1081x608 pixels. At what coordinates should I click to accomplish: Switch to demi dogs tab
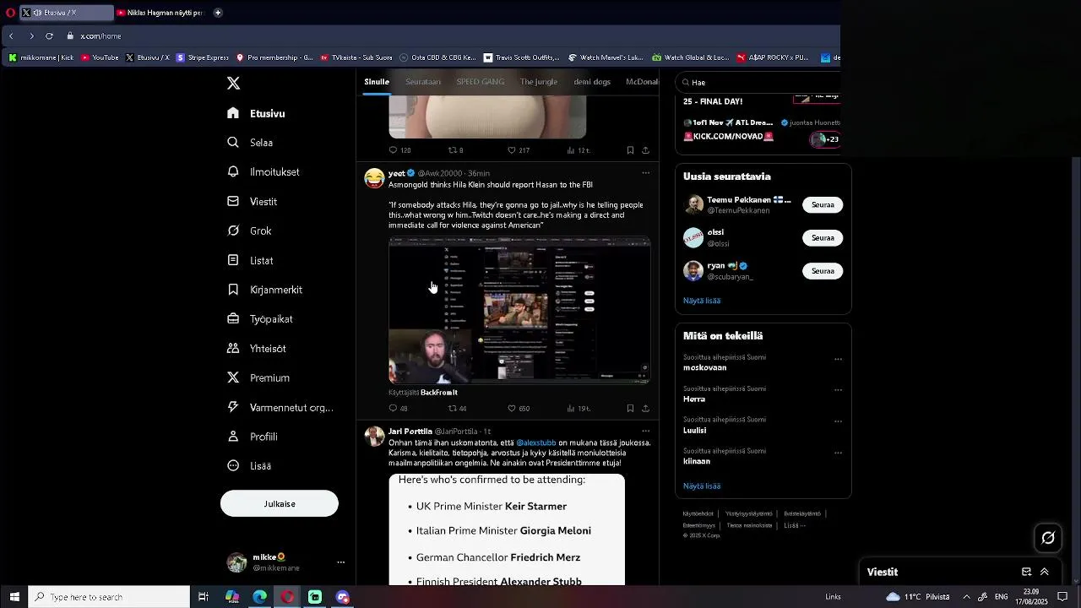(592, 82)
